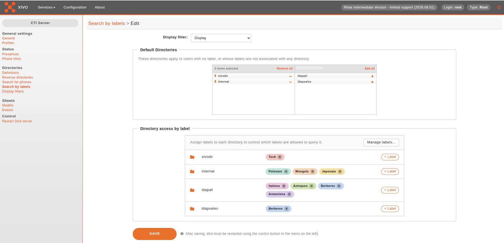Remove internal from selected directories
The image size is (504, 243).
click(290, 82)
